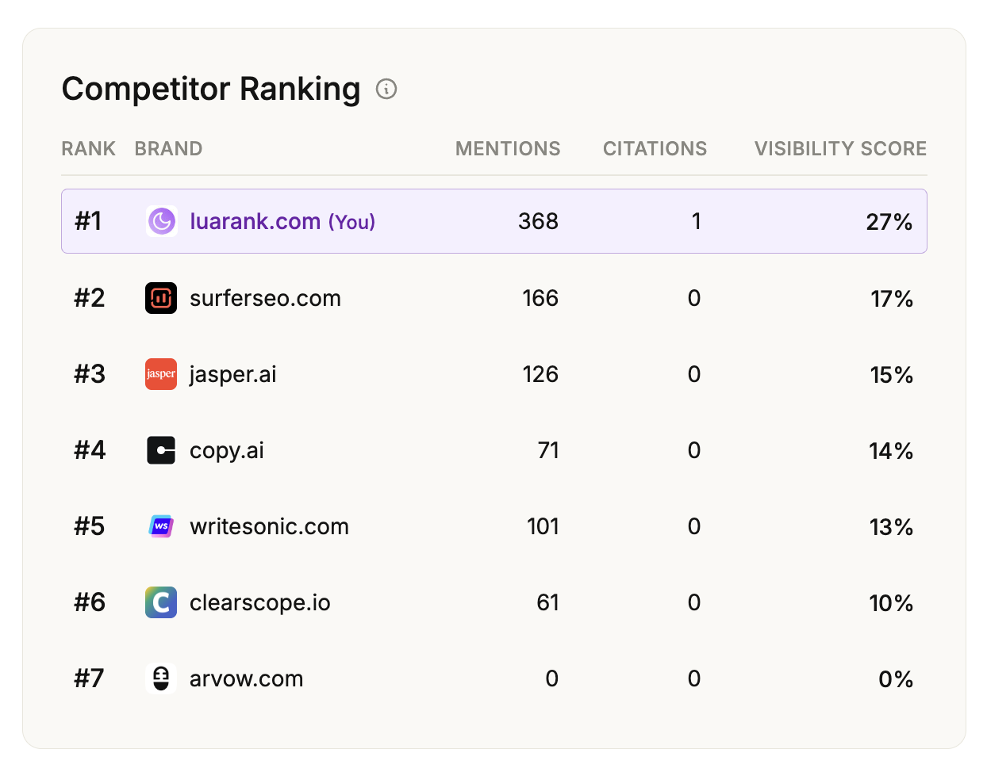This screenshot has width=987, height=772.
Task: Click the writesonic.com 'ws' gradient icon
Action: point(161,526)
